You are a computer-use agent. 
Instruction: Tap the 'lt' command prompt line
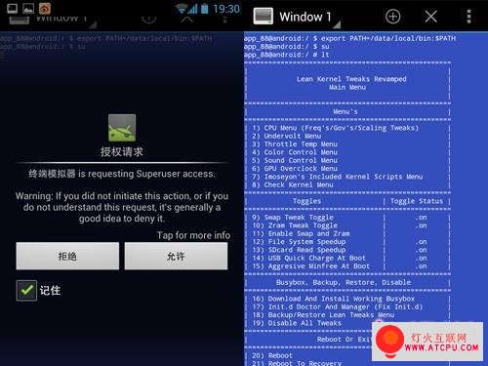click(x=287, y=55)
